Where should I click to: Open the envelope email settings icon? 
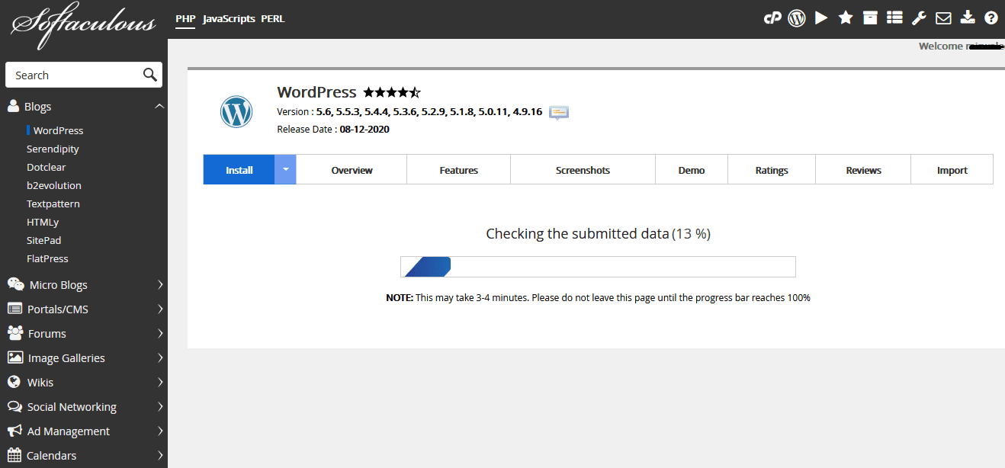(x=943, y=18)
